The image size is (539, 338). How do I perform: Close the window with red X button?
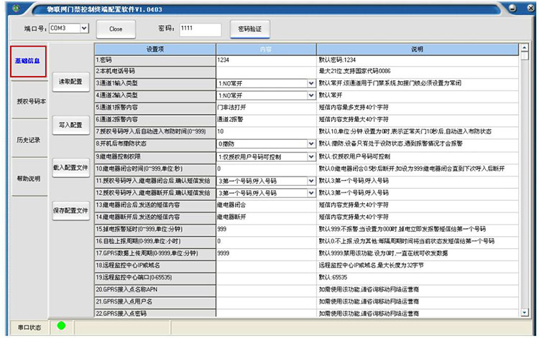tap(529, 7)
